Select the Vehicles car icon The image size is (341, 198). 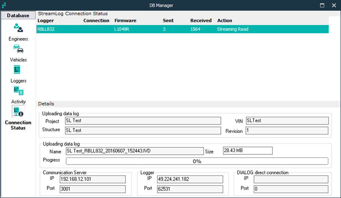(18, 49)
